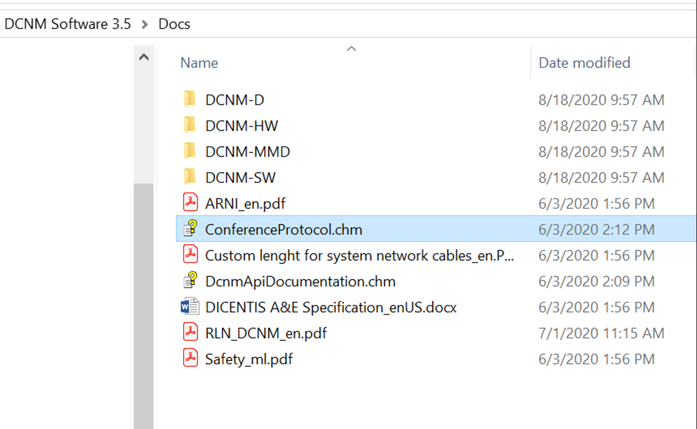Sort files by the Name column header
Viewport: 697px width, 429px height.
(199, 63)
